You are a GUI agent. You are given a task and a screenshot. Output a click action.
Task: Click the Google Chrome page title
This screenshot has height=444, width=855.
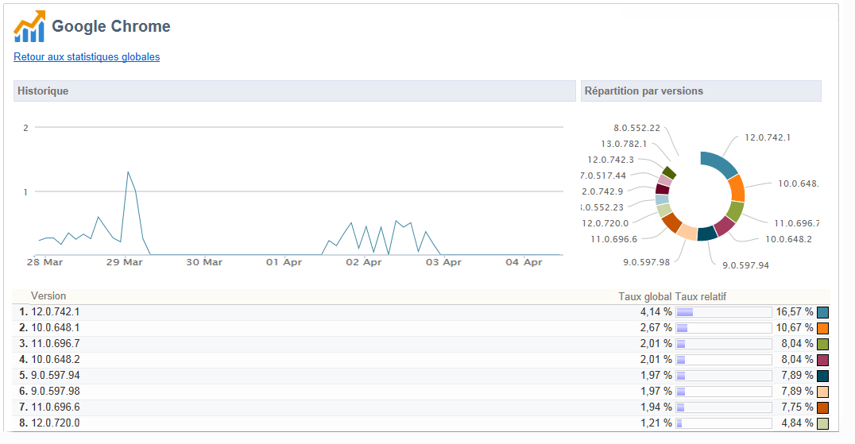pyautogui.click(x=110, y=26)
